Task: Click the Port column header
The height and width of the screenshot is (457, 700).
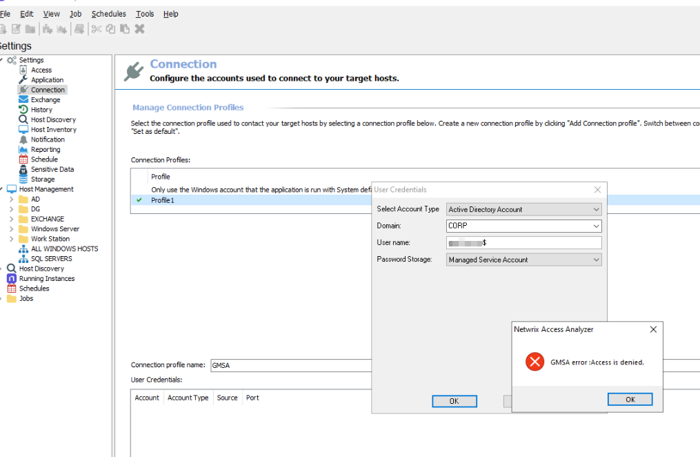Action: pyautogui.click(x=252, y=398)
